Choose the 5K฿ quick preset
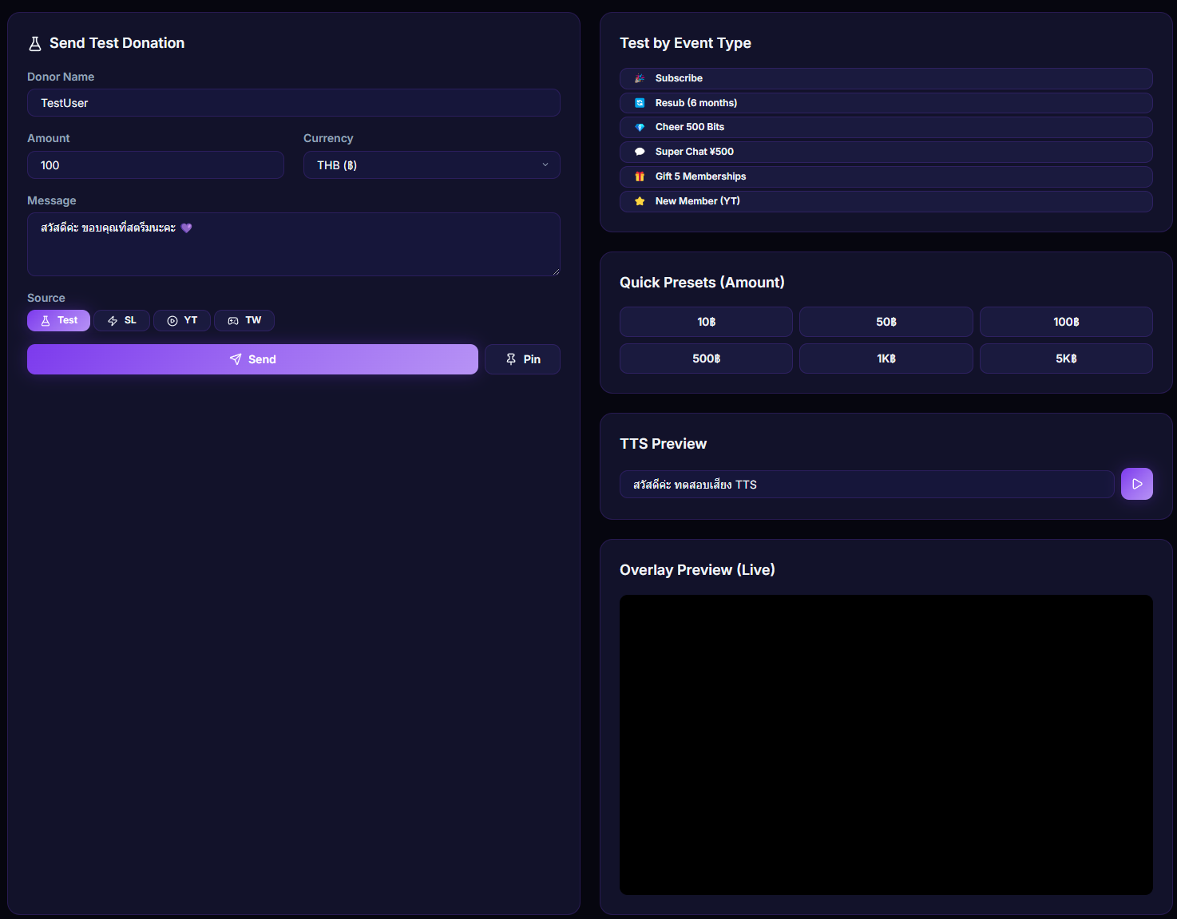 point(1066,358)
